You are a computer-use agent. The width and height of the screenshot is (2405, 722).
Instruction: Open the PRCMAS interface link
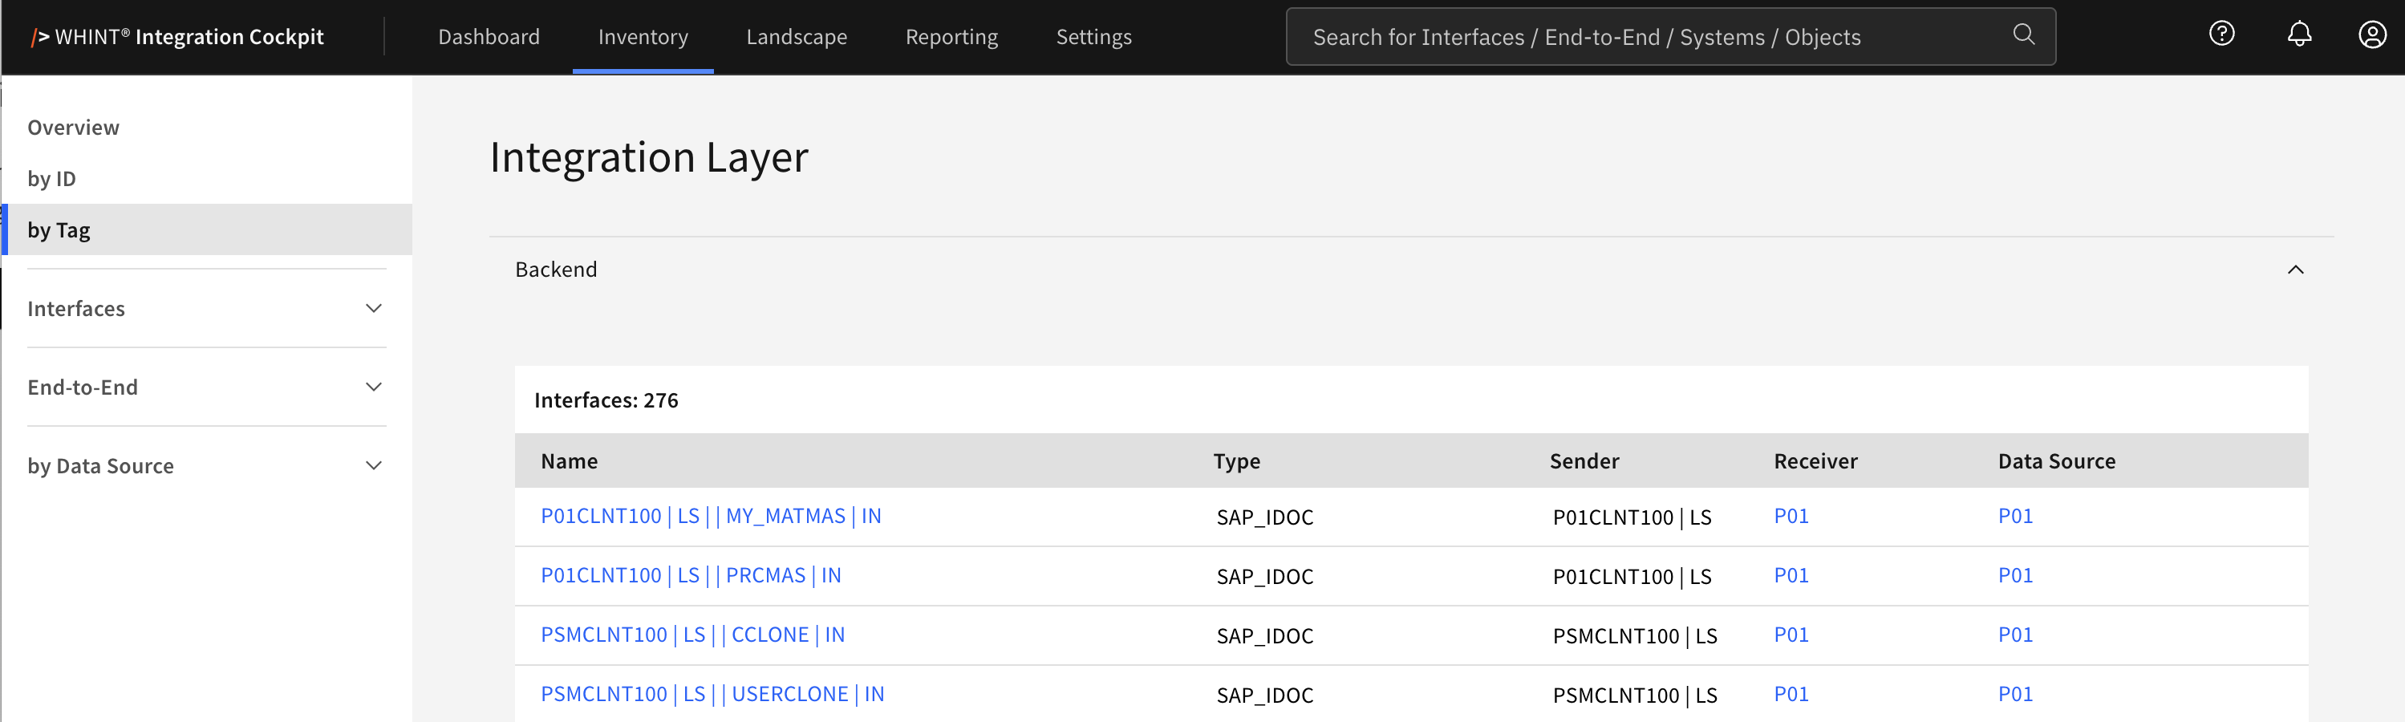(x=691, y=575)
